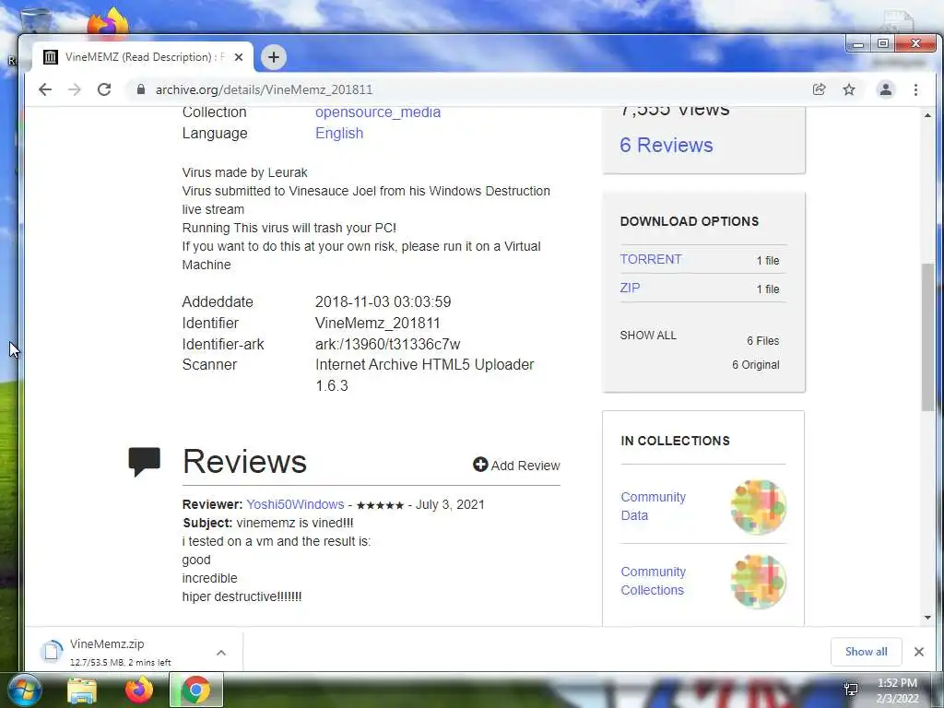Screen dimensions: 944x708
Task: Click the English language link
Action: [x=339, y=133]
